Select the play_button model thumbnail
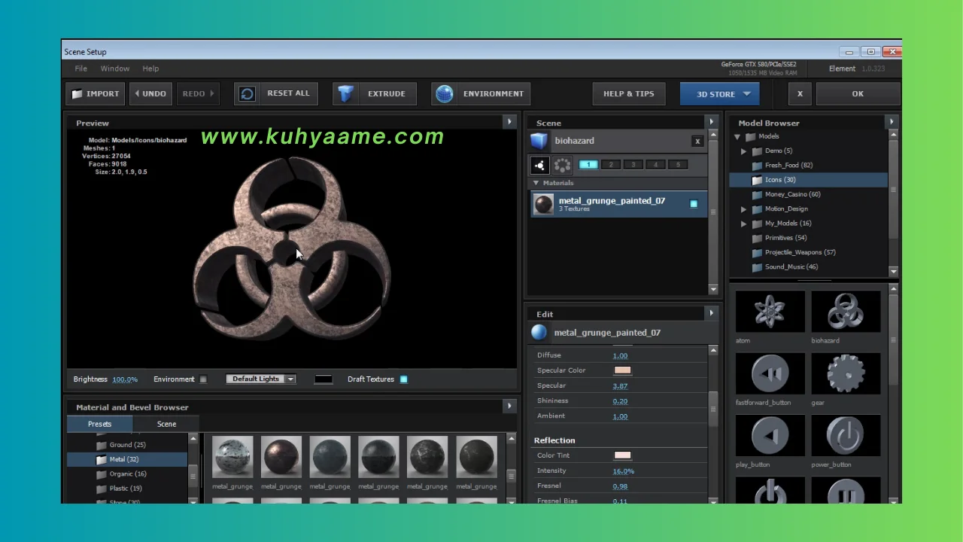The image size is (963, 542). [x=770, y=436]
